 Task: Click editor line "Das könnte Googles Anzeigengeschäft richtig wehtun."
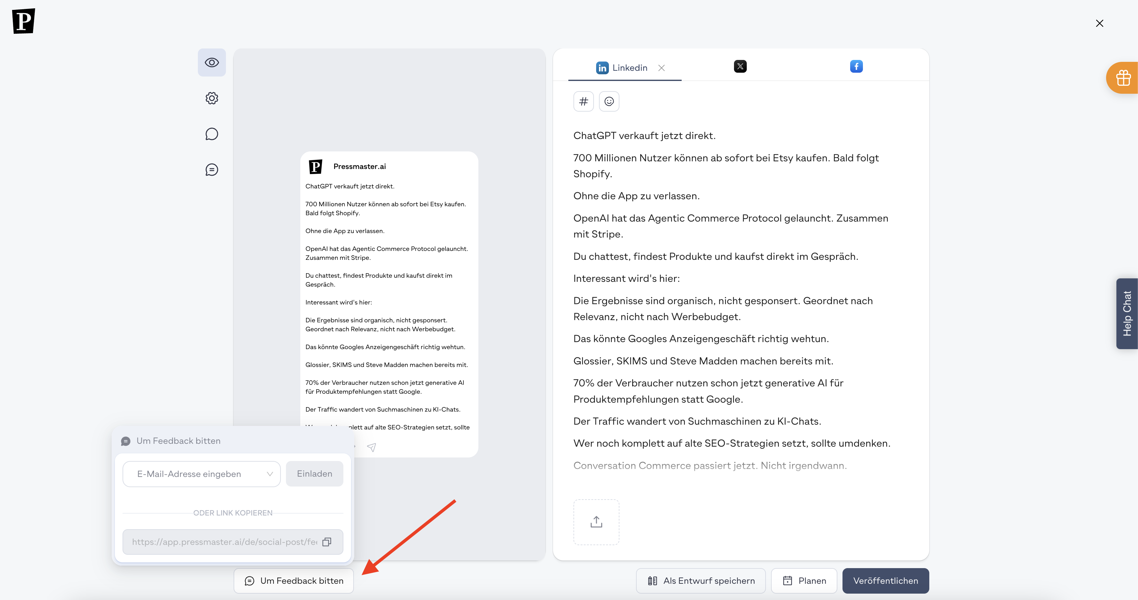coord(701,339)
